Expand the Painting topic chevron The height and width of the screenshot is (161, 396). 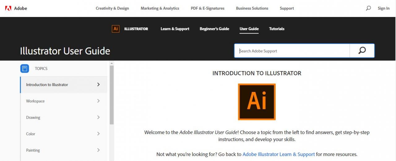coord(98,150)
